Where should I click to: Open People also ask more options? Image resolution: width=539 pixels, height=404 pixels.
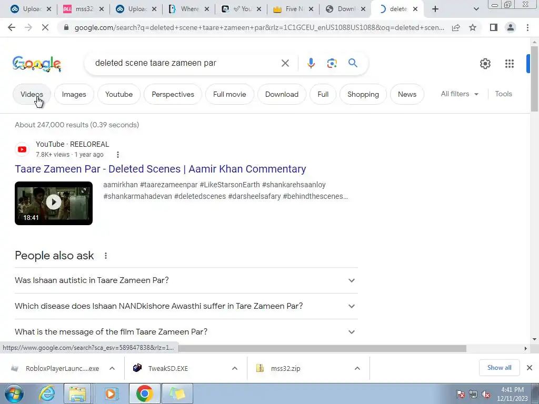(x=105, y=256)
